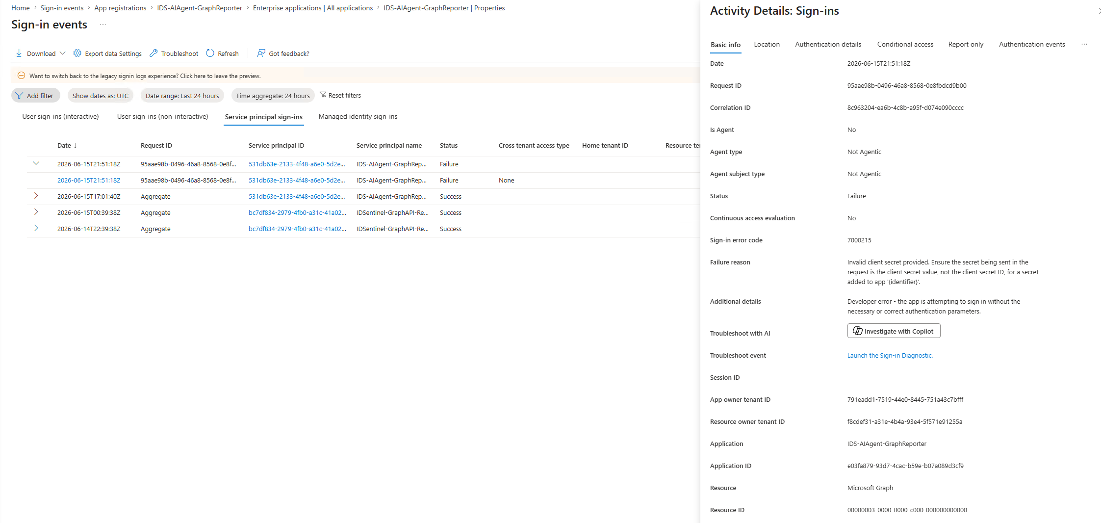The image size is (1101, 523).
Task: Switch to Report only tab
Action: click(966, 44)
